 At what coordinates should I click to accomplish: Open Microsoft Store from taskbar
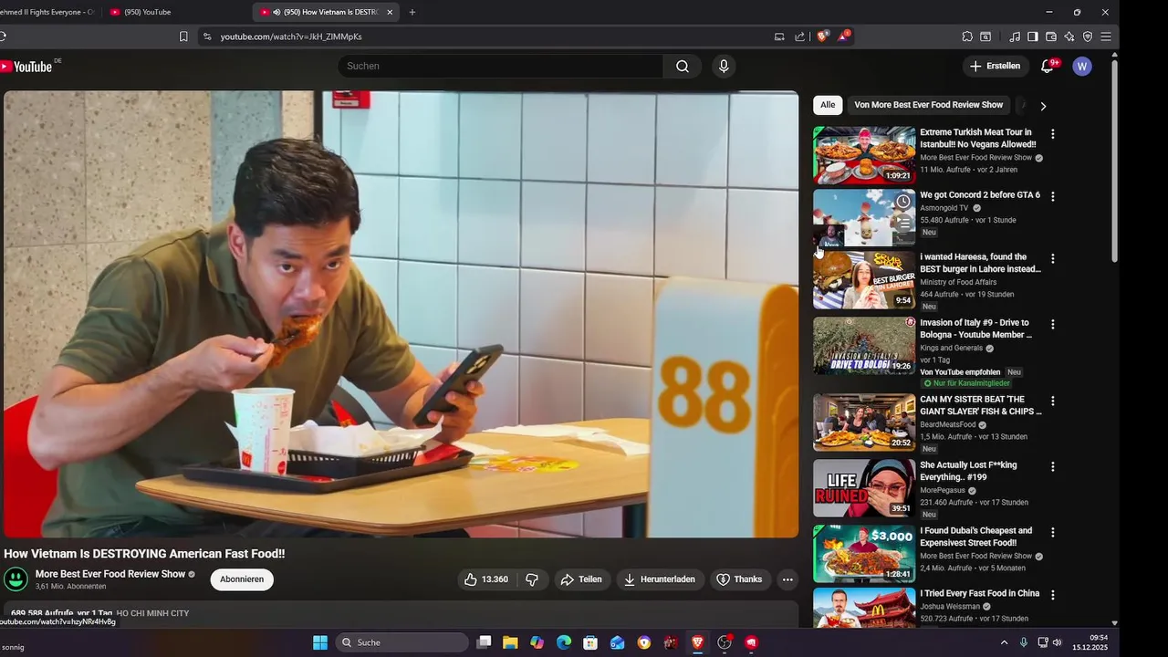point(590,642)
